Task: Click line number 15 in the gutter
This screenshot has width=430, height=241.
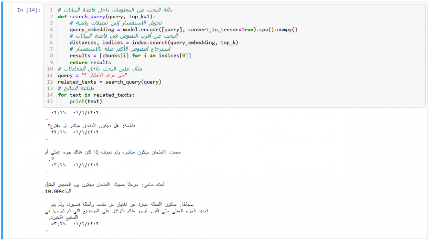Action: pyautogui.click(x=50, y=101)
